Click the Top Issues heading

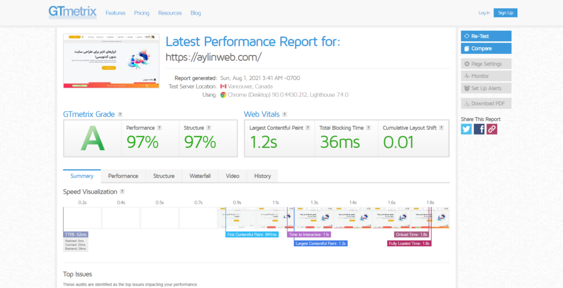click(78, 274)
